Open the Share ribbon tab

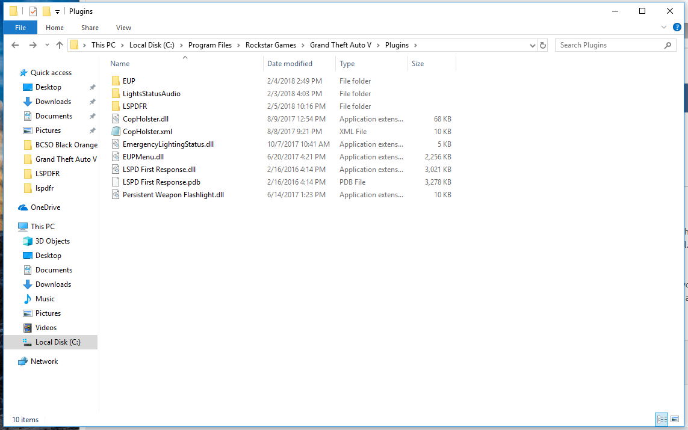[x=90, y=28]
